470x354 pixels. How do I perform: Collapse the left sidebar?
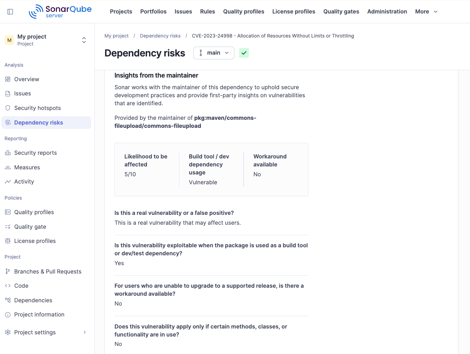tap(10, 11)
